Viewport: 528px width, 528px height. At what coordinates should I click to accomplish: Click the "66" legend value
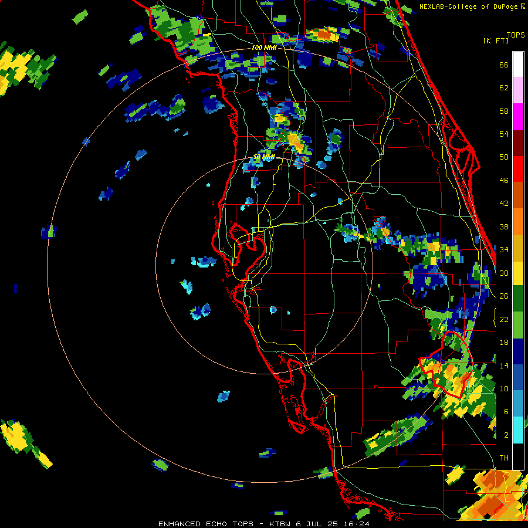pos(504,65)
